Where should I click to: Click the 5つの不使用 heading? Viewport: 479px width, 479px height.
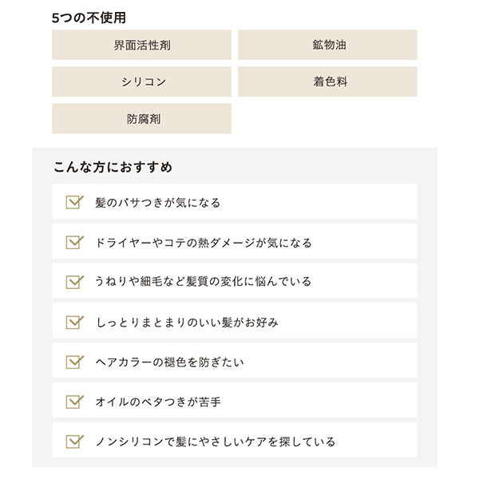[89, 18]
